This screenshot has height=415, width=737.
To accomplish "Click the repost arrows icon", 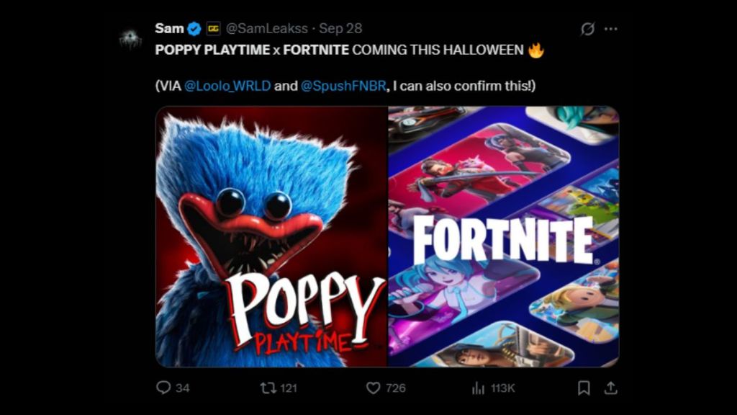I will click(267, 388).
